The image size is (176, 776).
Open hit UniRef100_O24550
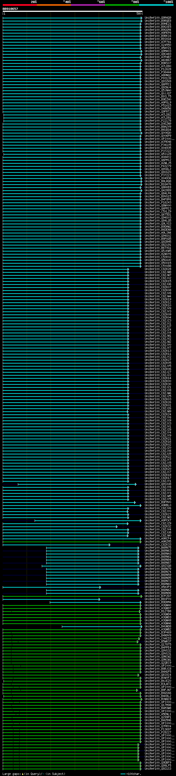158,45
